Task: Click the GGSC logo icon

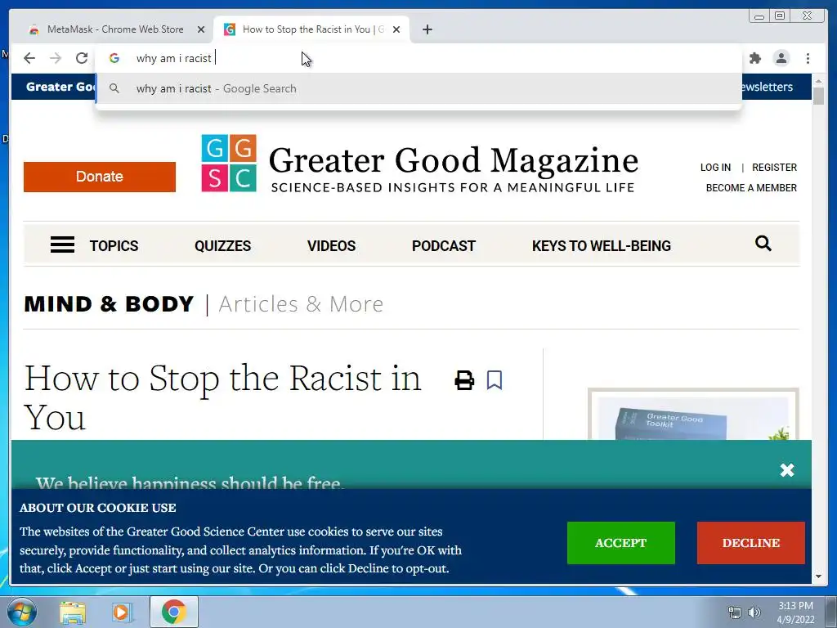Action: tap(229, 163)
